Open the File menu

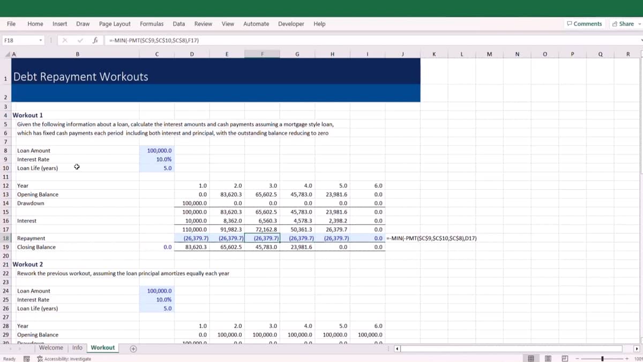coord(11,24)
